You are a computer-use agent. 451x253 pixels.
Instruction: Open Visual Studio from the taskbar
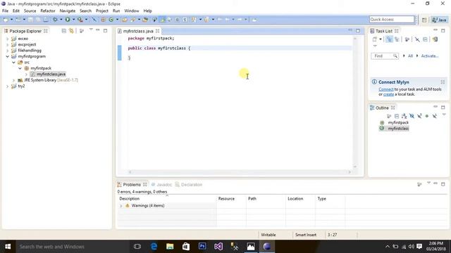218,247
